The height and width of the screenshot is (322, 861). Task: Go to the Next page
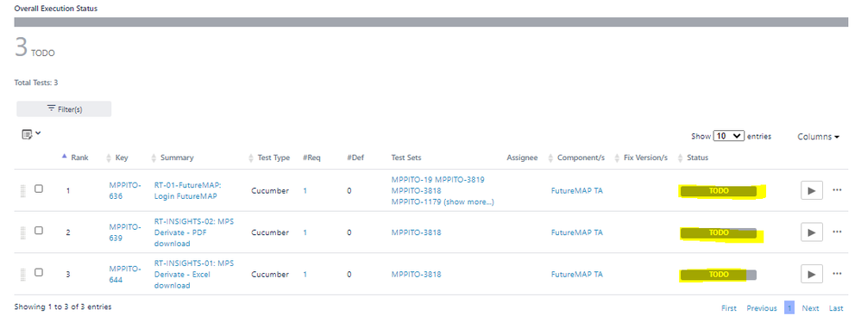[810, 308]
